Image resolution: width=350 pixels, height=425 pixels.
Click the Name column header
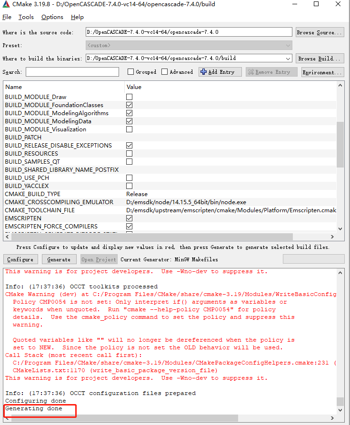point(64,87)
